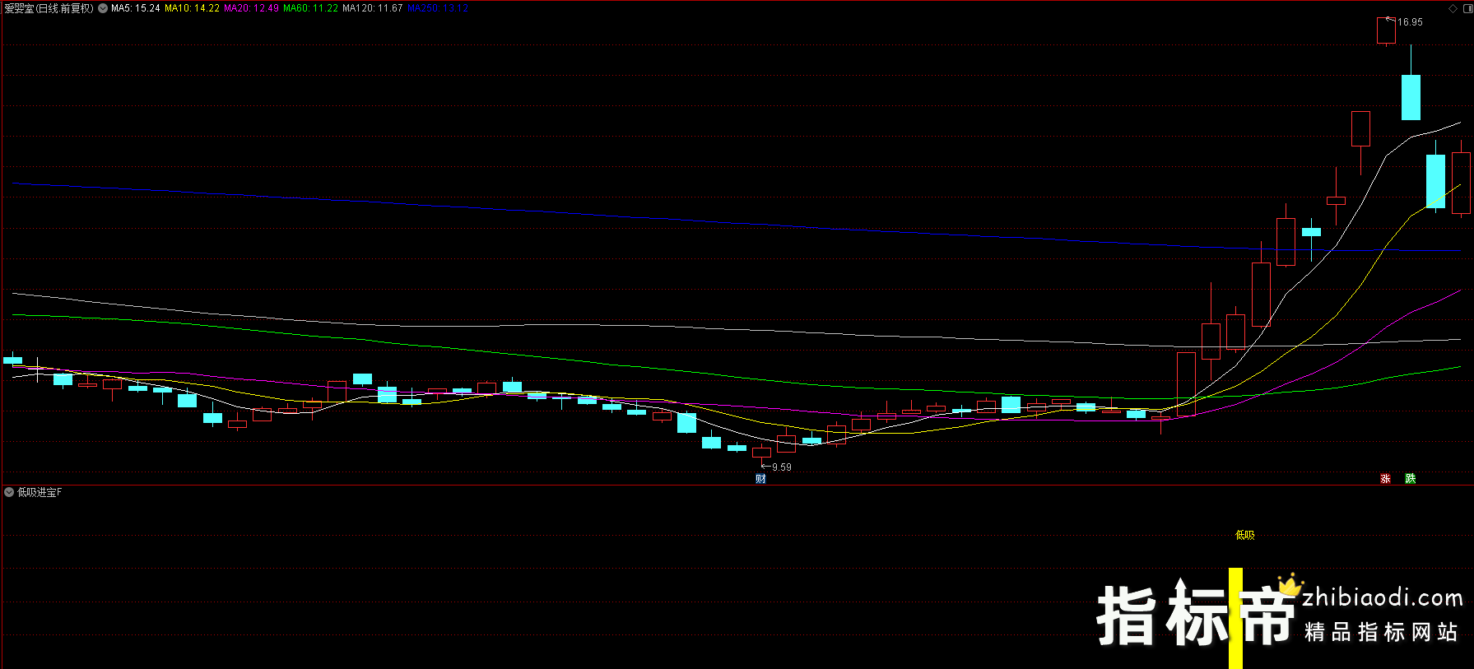The width and height of the screenshot is (1474, 669).
Task: Click the MA5: 15.24 label
Action: coord(136,8)
